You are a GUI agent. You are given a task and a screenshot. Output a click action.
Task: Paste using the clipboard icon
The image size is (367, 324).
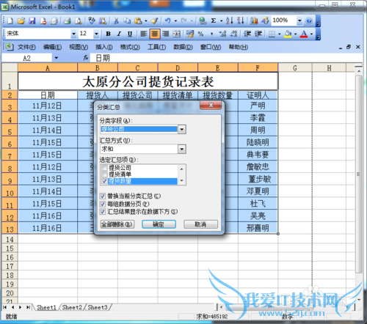click(x=138, y=21)
